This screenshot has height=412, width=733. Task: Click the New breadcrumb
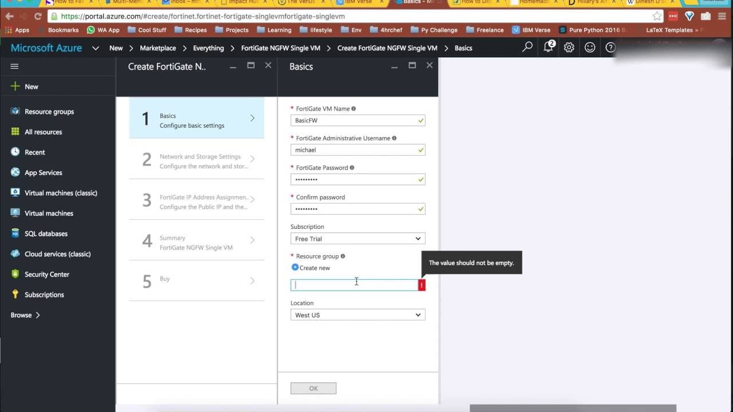pos(116,48)
